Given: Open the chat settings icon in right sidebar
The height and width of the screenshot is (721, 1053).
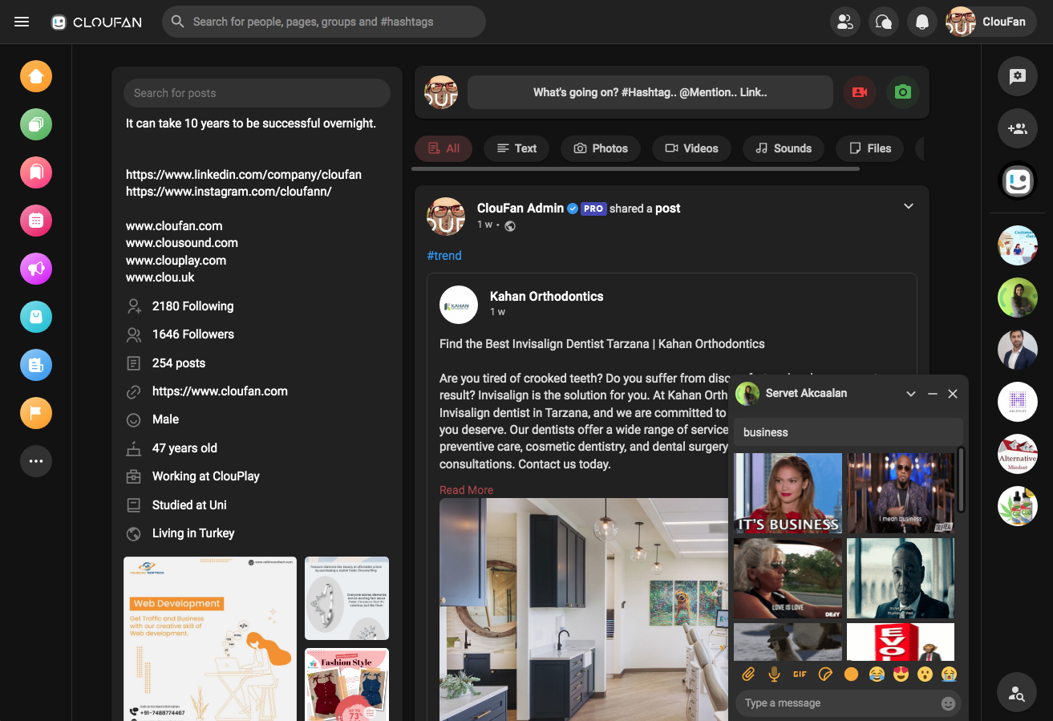Looking at the screenshot, I should (1018, 76).
